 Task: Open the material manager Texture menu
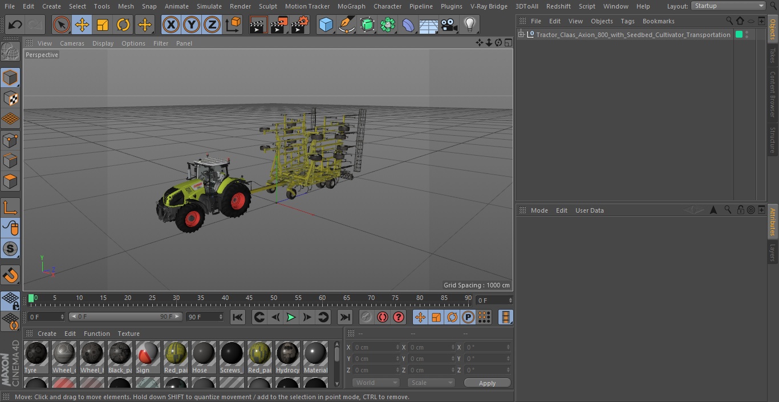point(128,334)
